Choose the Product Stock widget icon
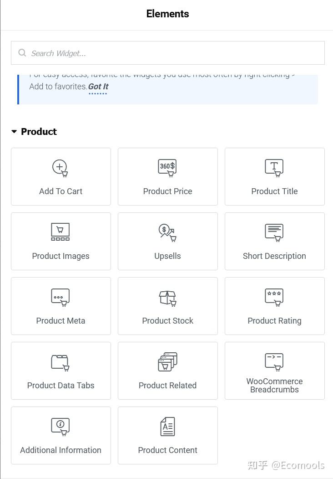 coord(167,298)
